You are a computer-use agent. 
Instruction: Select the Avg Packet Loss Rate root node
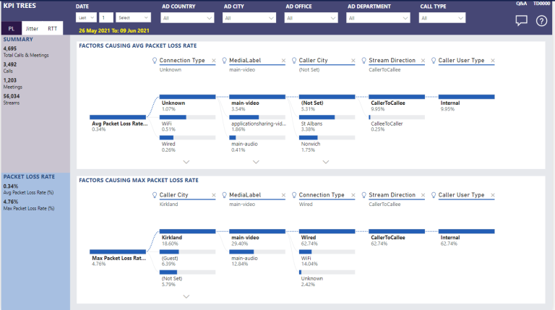[118, 124]
